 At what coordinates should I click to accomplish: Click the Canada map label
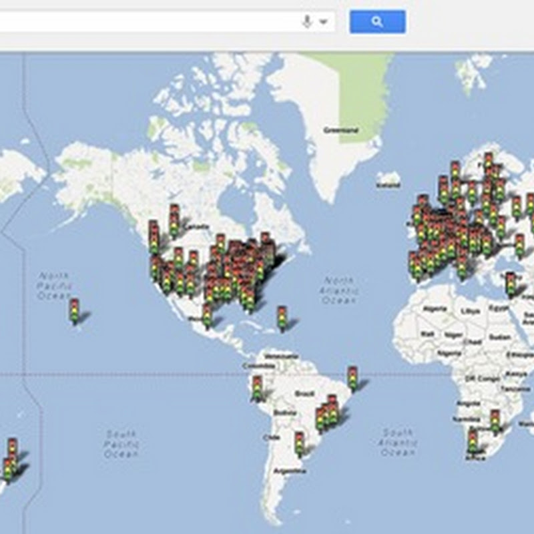tap(197, 226)
